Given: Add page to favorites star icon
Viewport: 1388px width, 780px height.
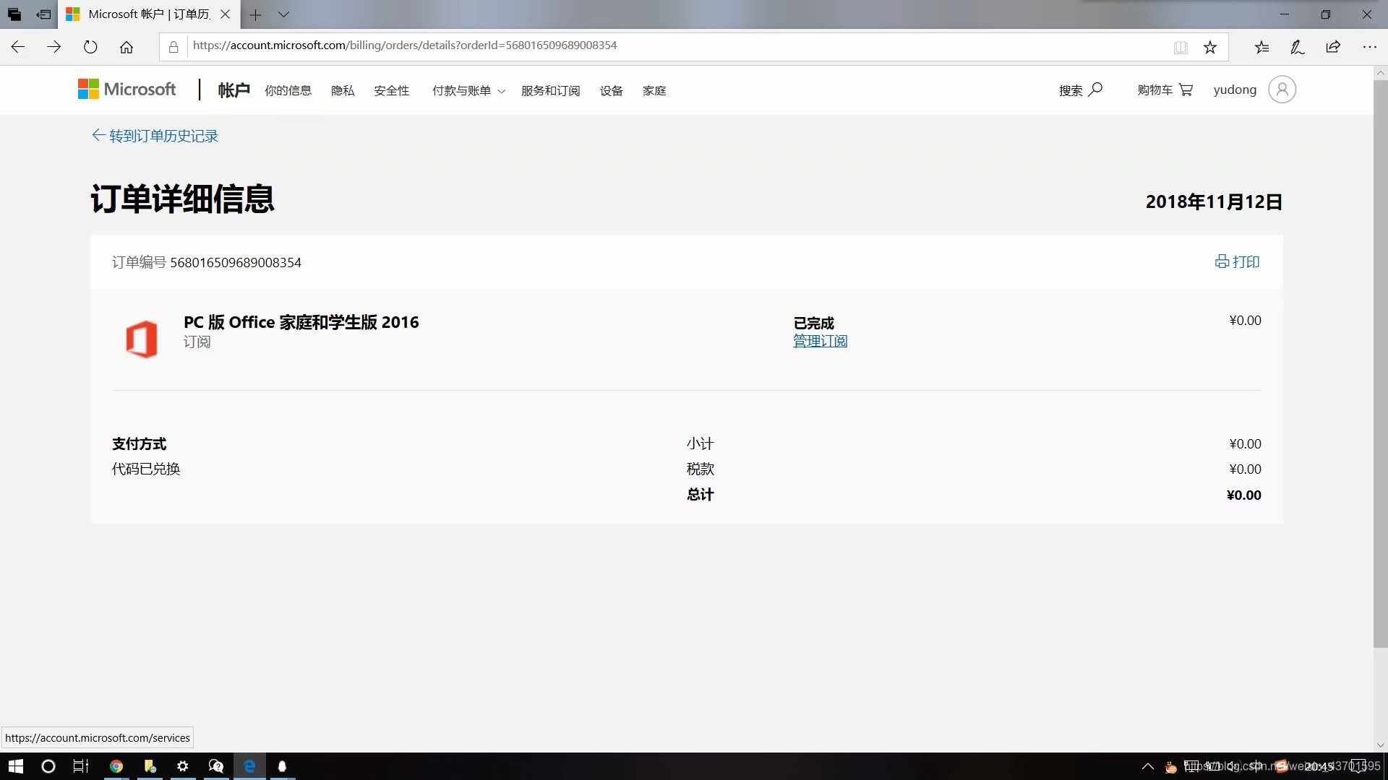Looking at the screenshot, I should (x=1210, y=47).
